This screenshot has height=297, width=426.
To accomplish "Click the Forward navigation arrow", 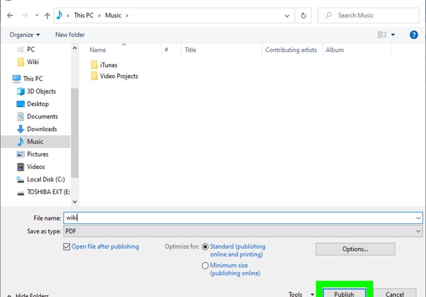I will click(25, 15).
